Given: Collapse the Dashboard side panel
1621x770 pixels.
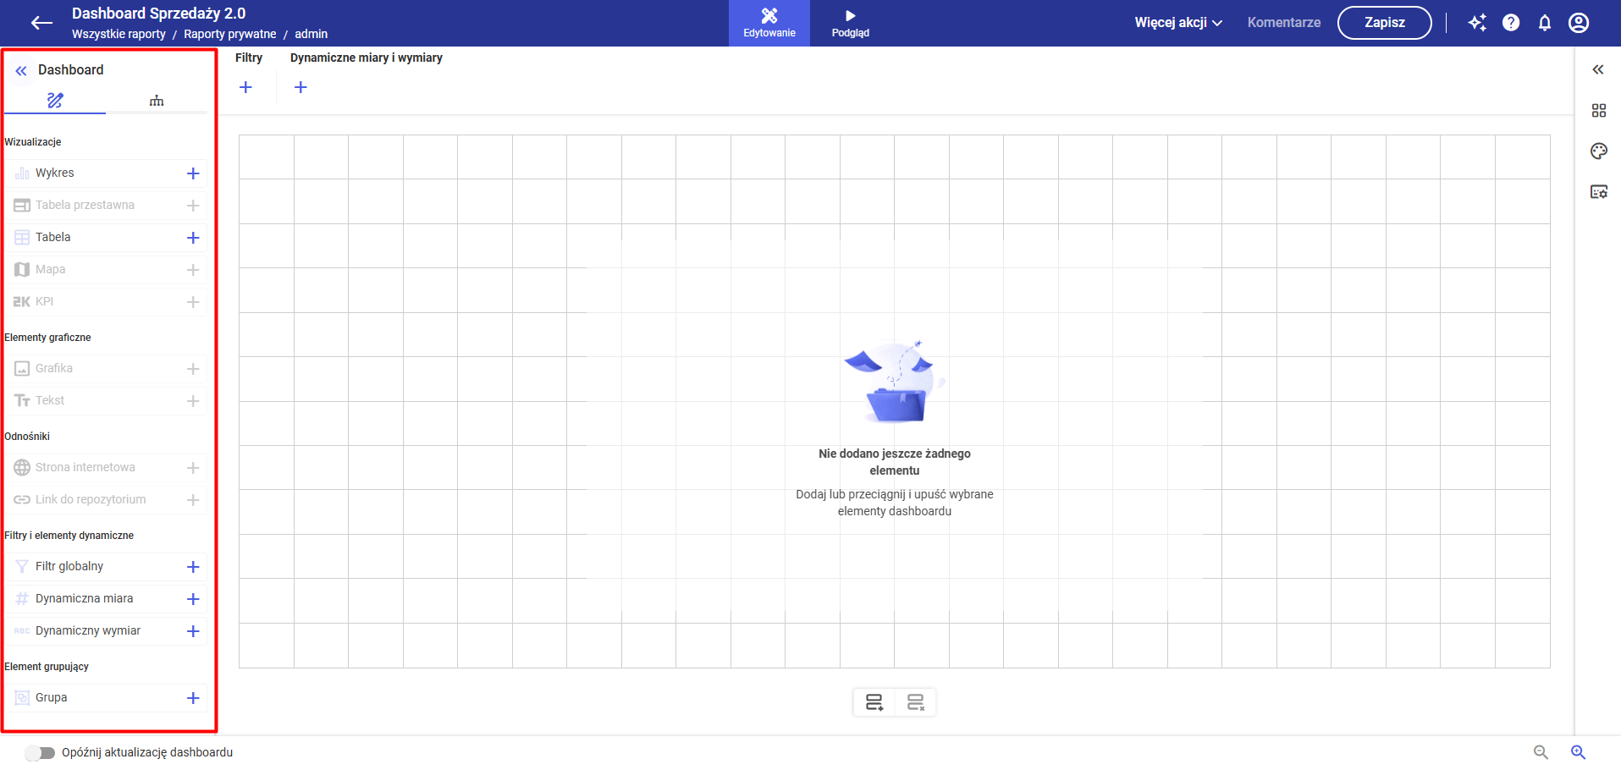Looking at the screenshot, I should [x=21, y=71].
